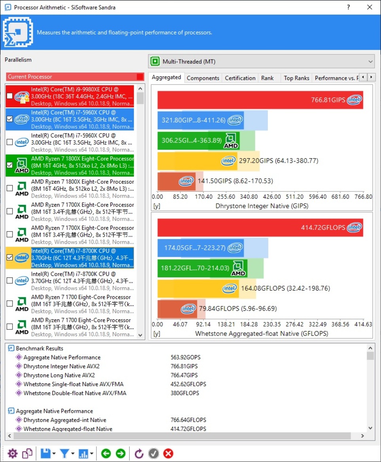This screenshot has width=381, height=462.
Task: Select the 766.47GIPS result value
Action: coord(184,375)
